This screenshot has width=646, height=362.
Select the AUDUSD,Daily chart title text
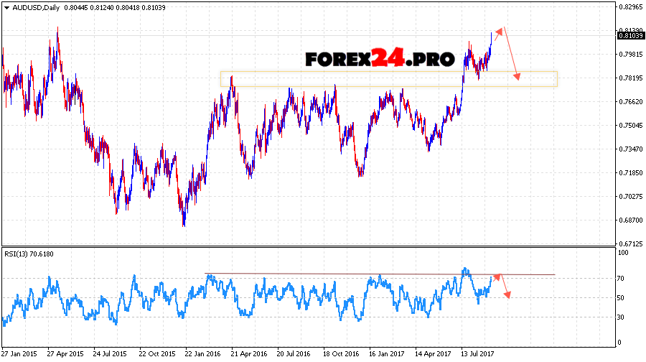pyautogui.click(x=37, y=7)
